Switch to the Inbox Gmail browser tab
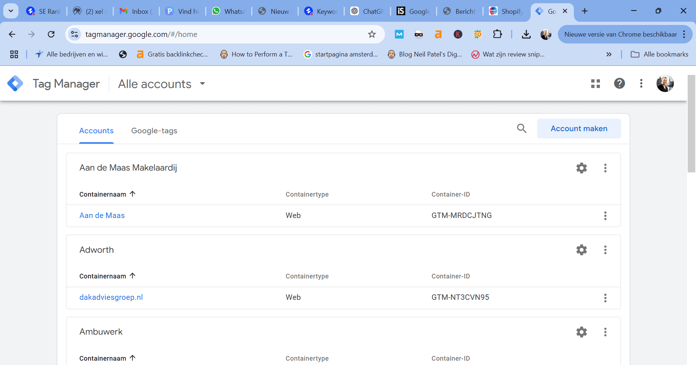Screen dimensions: 696x365 click(x=136, y=11)
